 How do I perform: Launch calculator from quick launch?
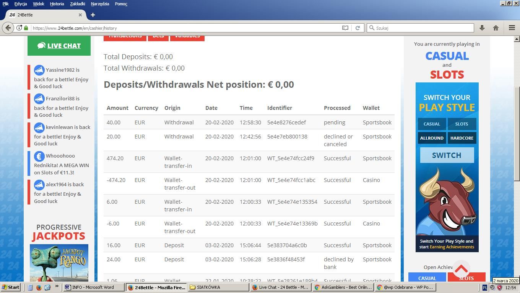(30, 287)
